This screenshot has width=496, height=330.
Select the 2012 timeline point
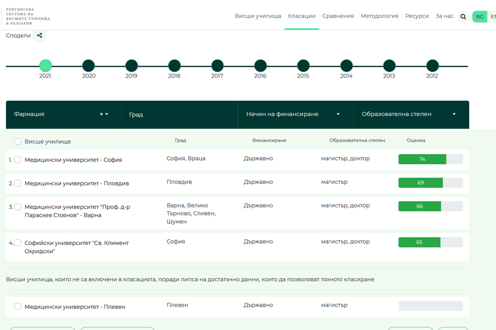pos(433,65)
